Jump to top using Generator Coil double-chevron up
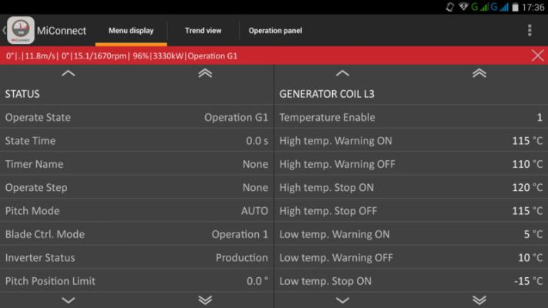Image resolution: width=548 pixels, height=308 pixels. (479, 73)
